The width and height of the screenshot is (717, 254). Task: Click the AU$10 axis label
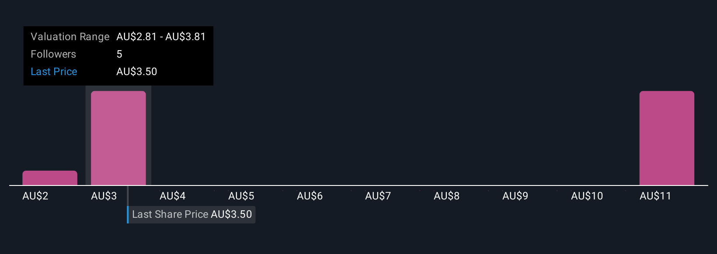[x=587, y=196]
